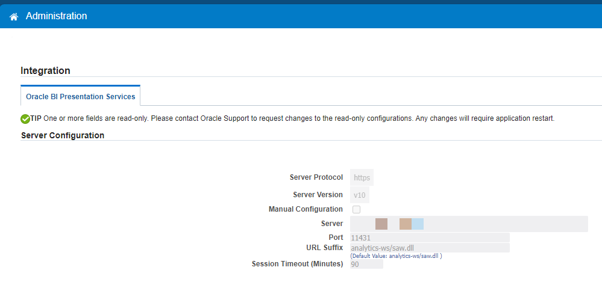Click the URL Suffix input field
602x297 pixels.
pyautogui.click(x=430, y=248)
